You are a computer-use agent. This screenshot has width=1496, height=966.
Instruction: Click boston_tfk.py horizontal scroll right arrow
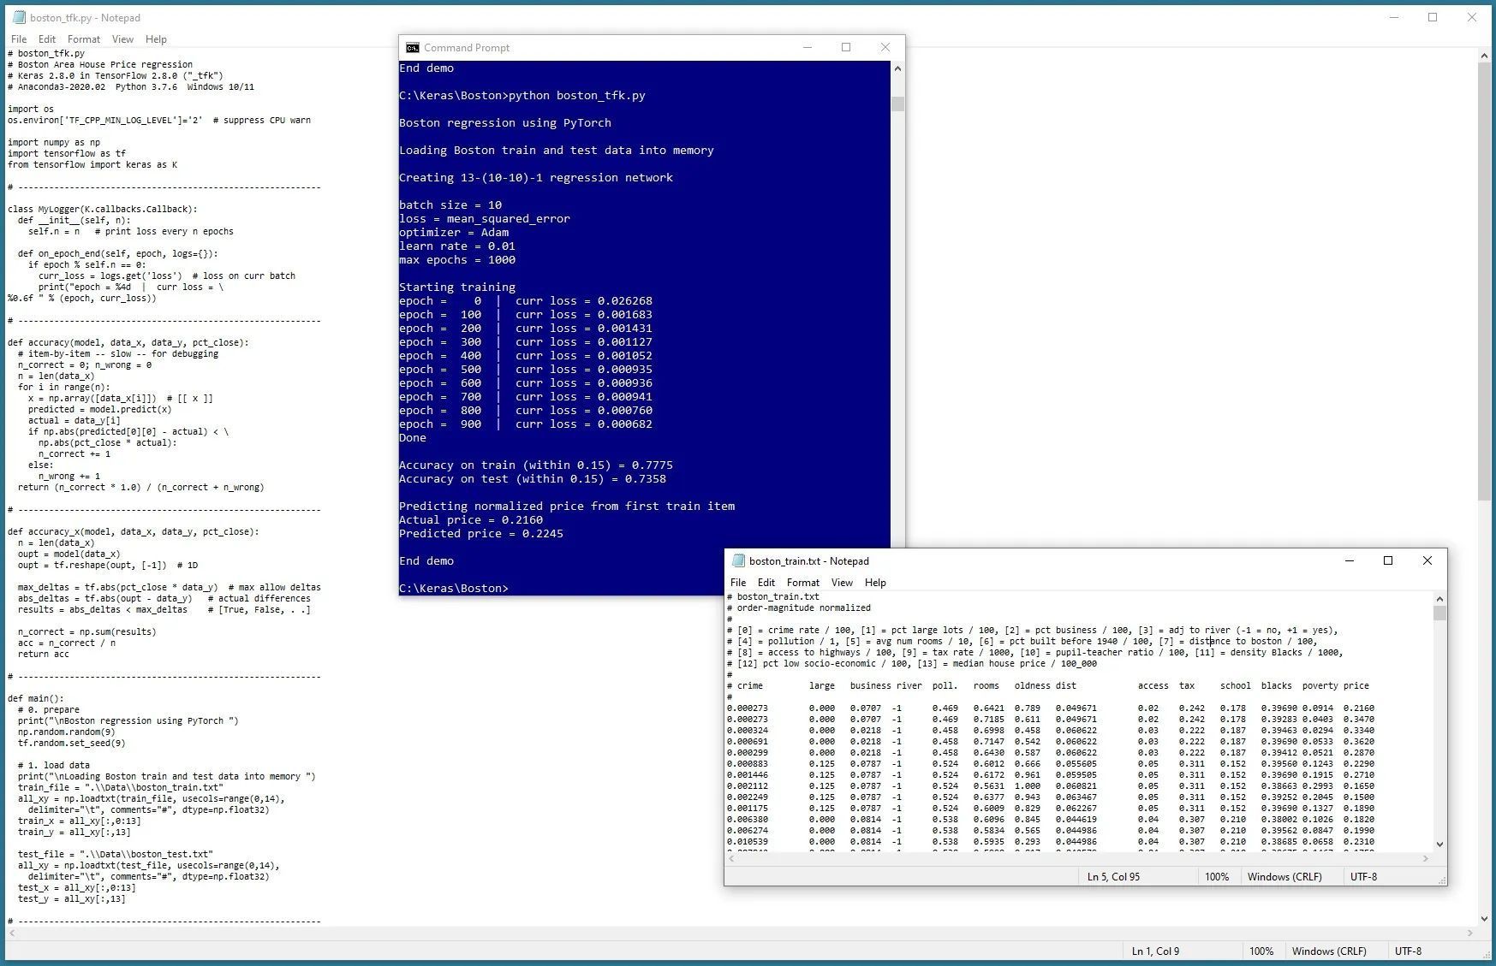(1470, 933)
